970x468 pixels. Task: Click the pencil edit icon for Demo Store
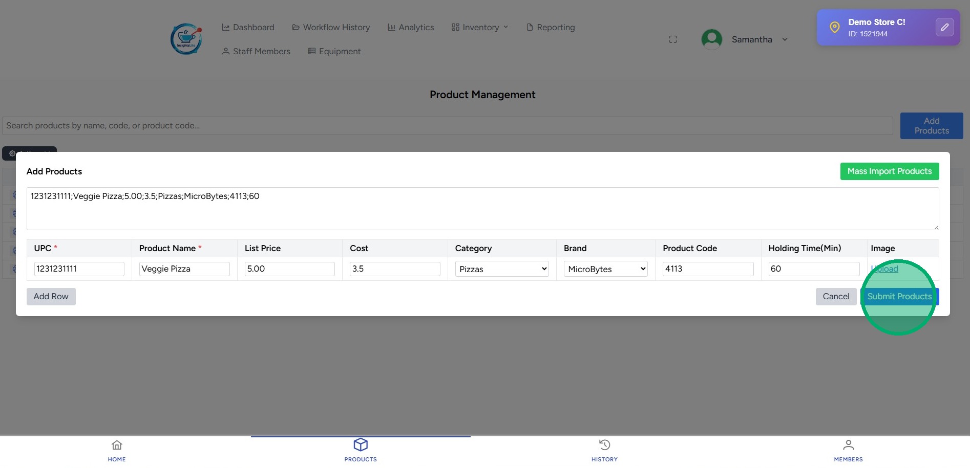(944, 27)
